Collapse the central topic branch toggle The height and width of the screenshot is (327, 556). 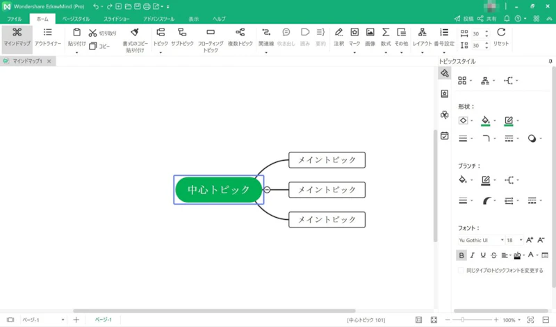point(267,190)
